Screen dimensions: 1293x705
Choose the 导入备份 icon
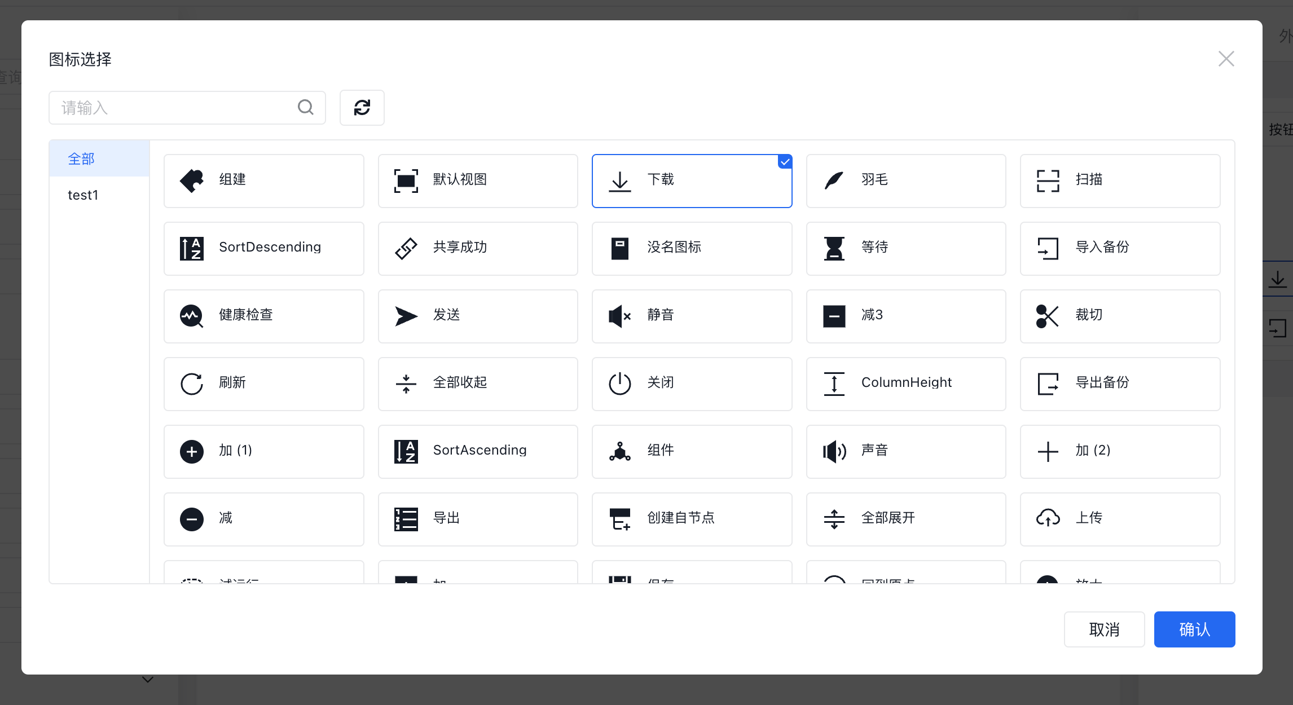point(1120,249)
